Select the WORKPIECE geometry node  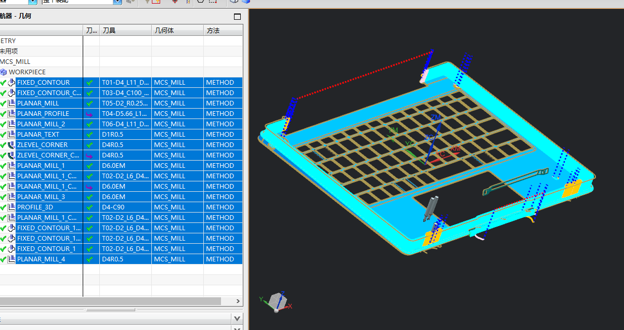(x=27, y=72)
